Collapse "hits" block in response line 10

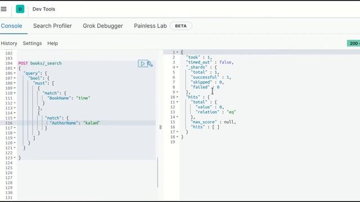(x=177, y=97)
